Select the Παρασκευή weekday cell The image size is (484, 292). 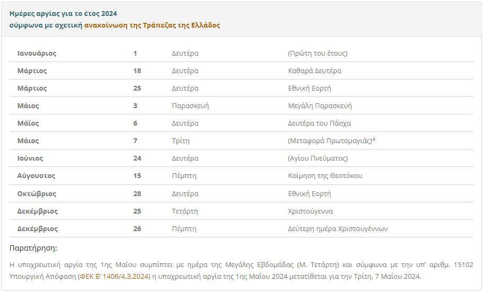point(190,106)
